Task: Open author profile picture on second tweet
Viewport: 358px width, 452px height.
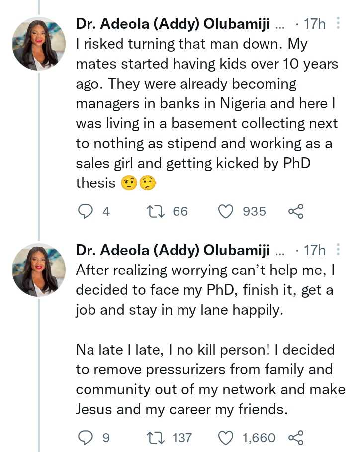Action: 39,271
